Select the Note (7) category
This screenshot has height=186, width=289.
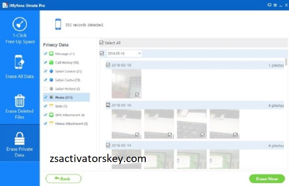(x=61, y=106)
